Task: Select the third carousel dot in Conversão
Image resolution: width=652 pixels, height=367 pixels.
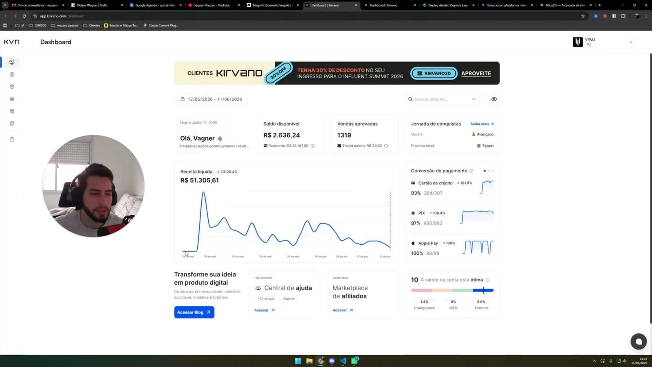Action: tap(493, 171)
